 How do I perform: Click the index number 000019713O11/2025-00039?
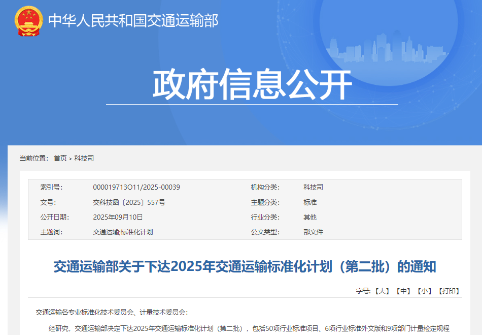pos(136,188)
